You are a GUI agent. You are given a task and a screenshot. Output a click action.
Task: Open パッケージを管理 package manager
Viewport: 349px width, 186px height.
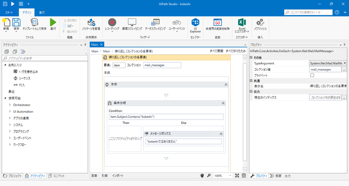click(x=91, y=24)
